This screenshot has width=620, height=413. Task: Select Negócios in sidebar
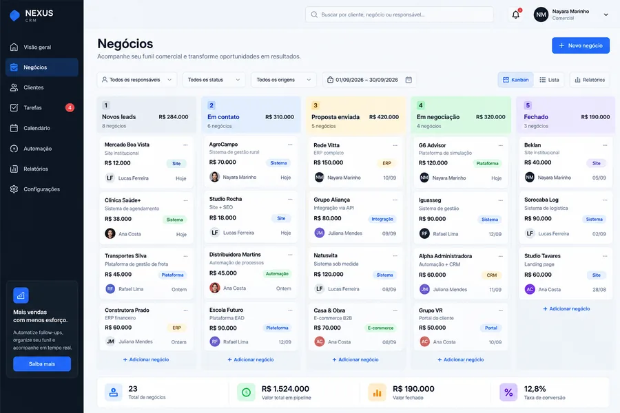pyautogui.click(x=42, y=67)
